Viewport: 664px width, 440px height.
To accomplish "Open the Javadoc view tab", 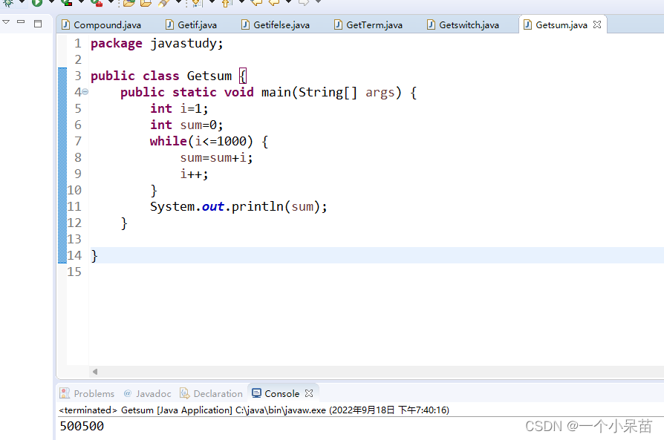I will [147, 393].
